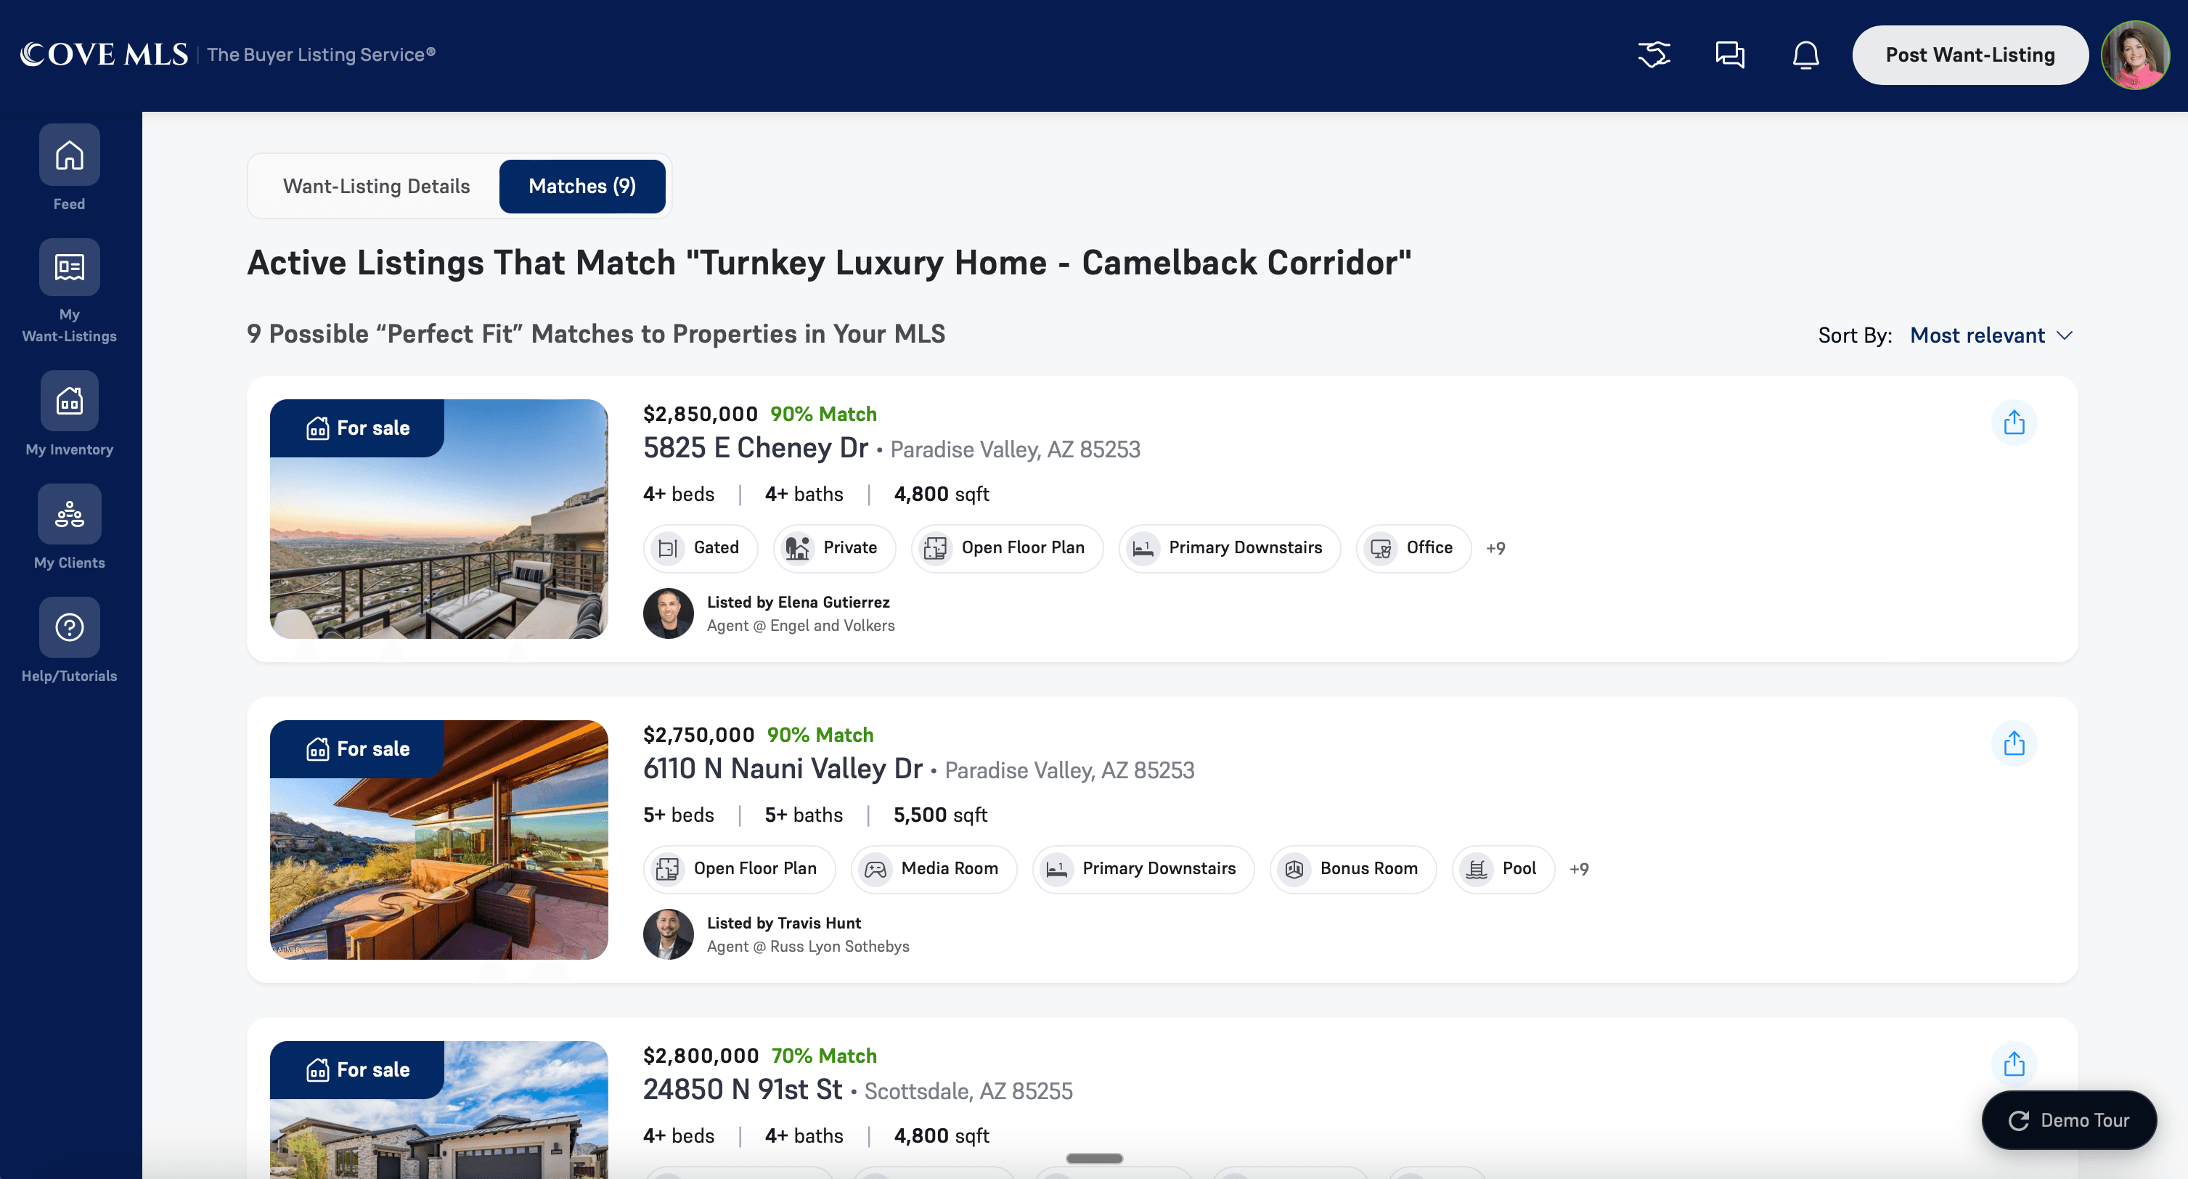Click Post Want-Listing button
Image resolution: width=2188 pixels, height=1179 pixels.
(1969, 55)
